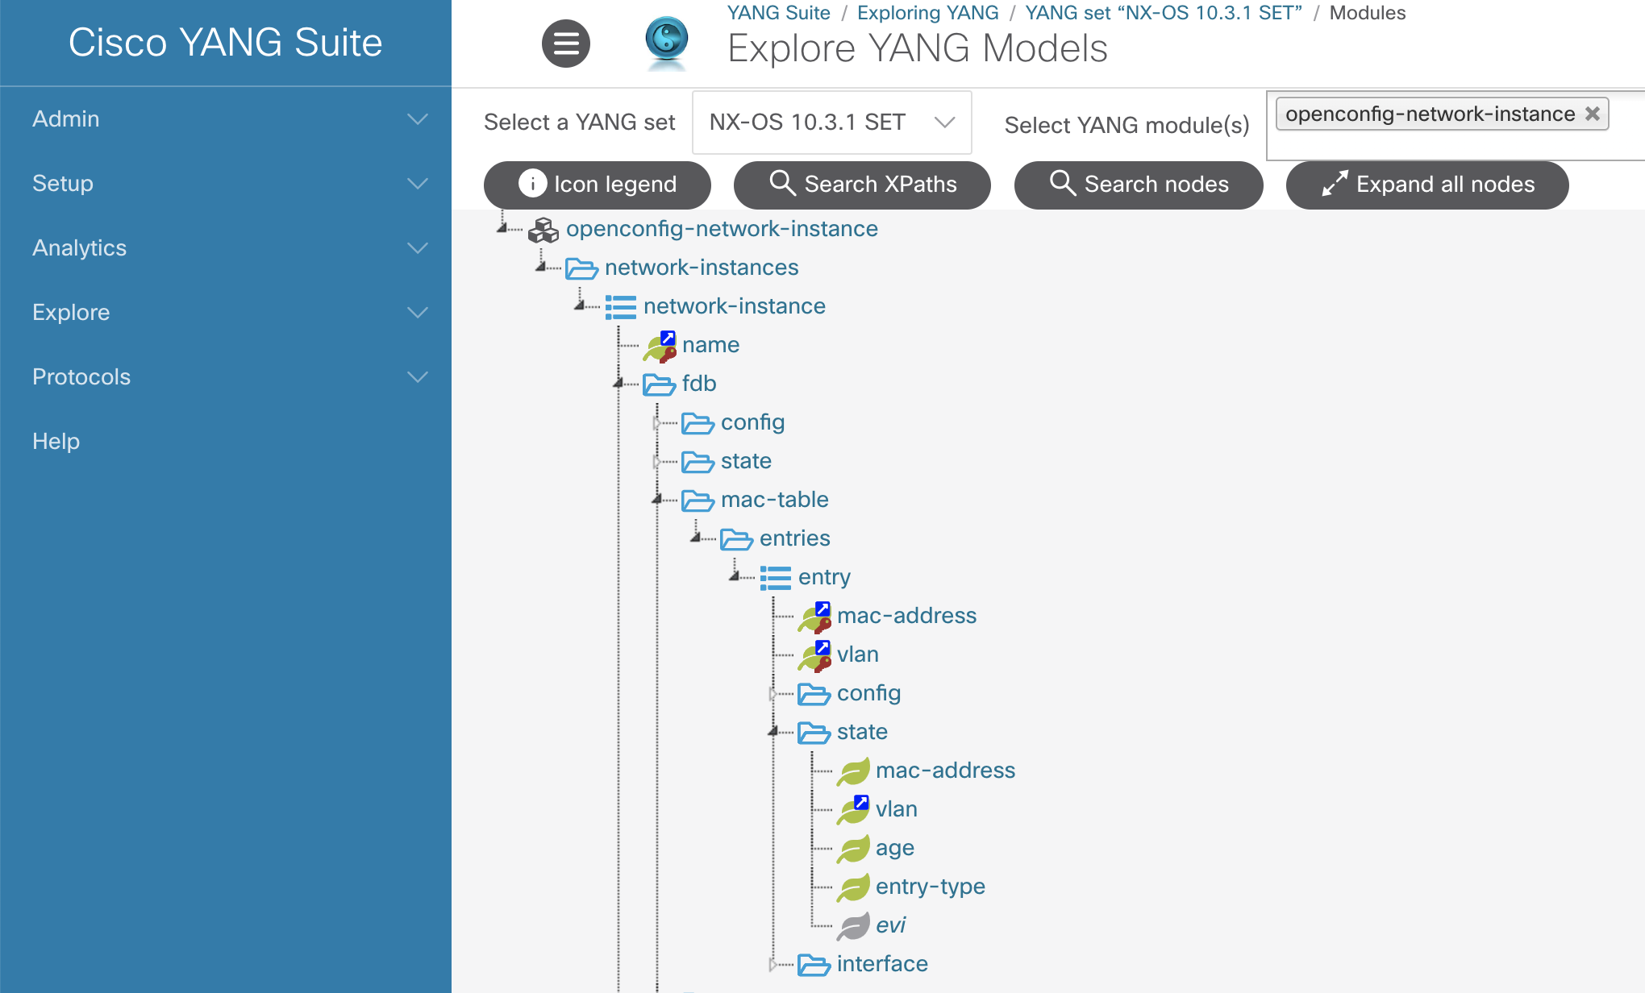Viewport: 1645px width, 993px height.
Task: Follow the Exploring YANG breadcrumb link
Action: tap(927, 13)
